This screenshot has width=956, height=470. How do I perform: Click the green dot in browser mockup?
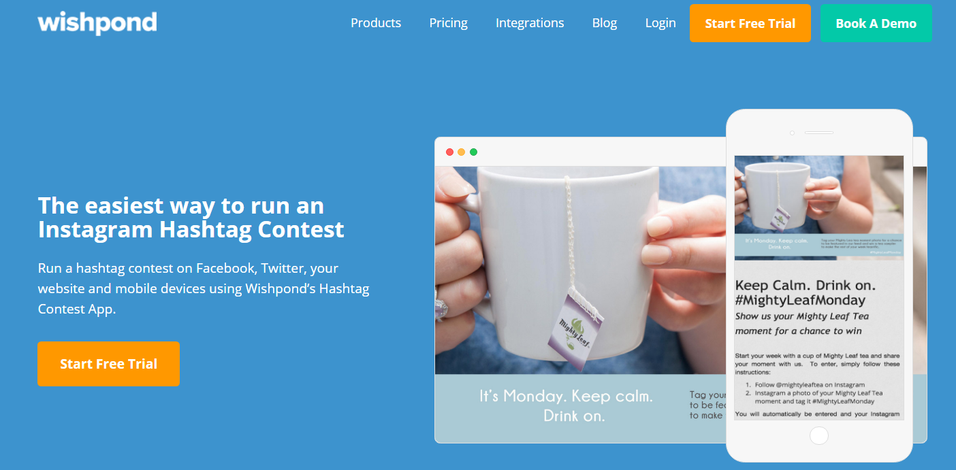point(474,152)
